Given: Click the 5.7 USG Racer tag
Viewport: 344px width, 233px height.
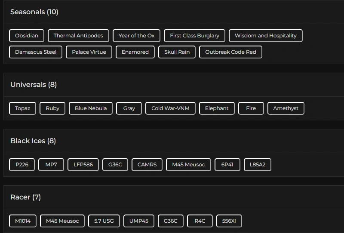Looking at the screenshot, I should click(x=104, y=221).
